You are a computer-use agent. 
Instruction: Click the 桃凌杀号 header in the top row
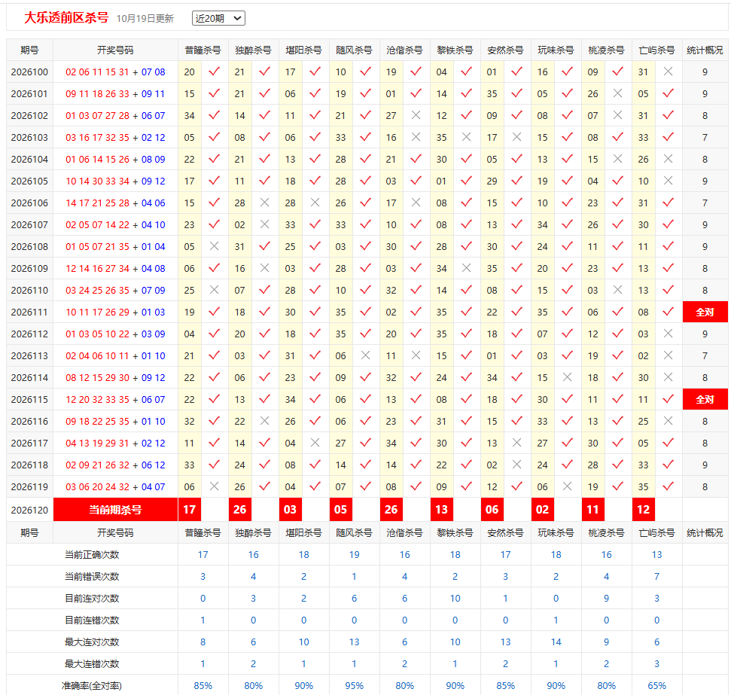click(606, 50)
